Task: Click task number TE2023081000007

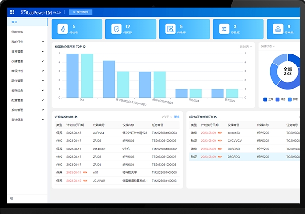Action: click(164, 157)
